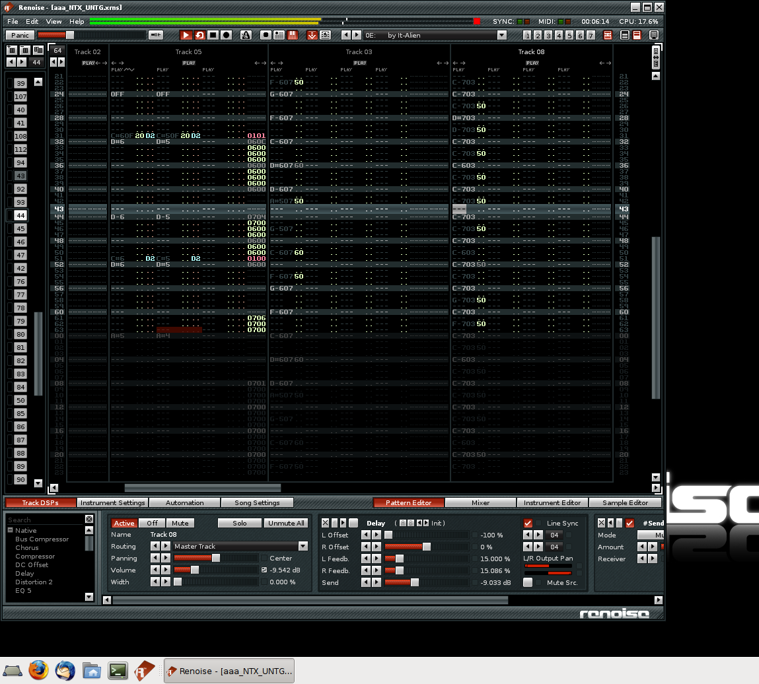Click the Unmute All button
Screen dimensions: 759x684
pyautogui.click(x=286, y=523)
